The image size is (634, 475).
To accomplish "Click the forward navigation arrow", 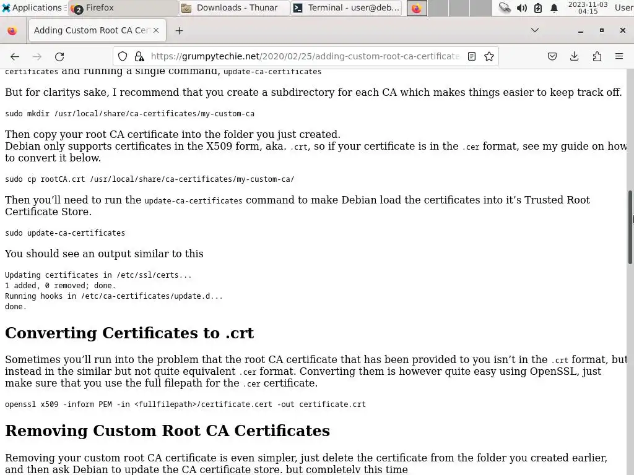I will (x=37, y=56).
